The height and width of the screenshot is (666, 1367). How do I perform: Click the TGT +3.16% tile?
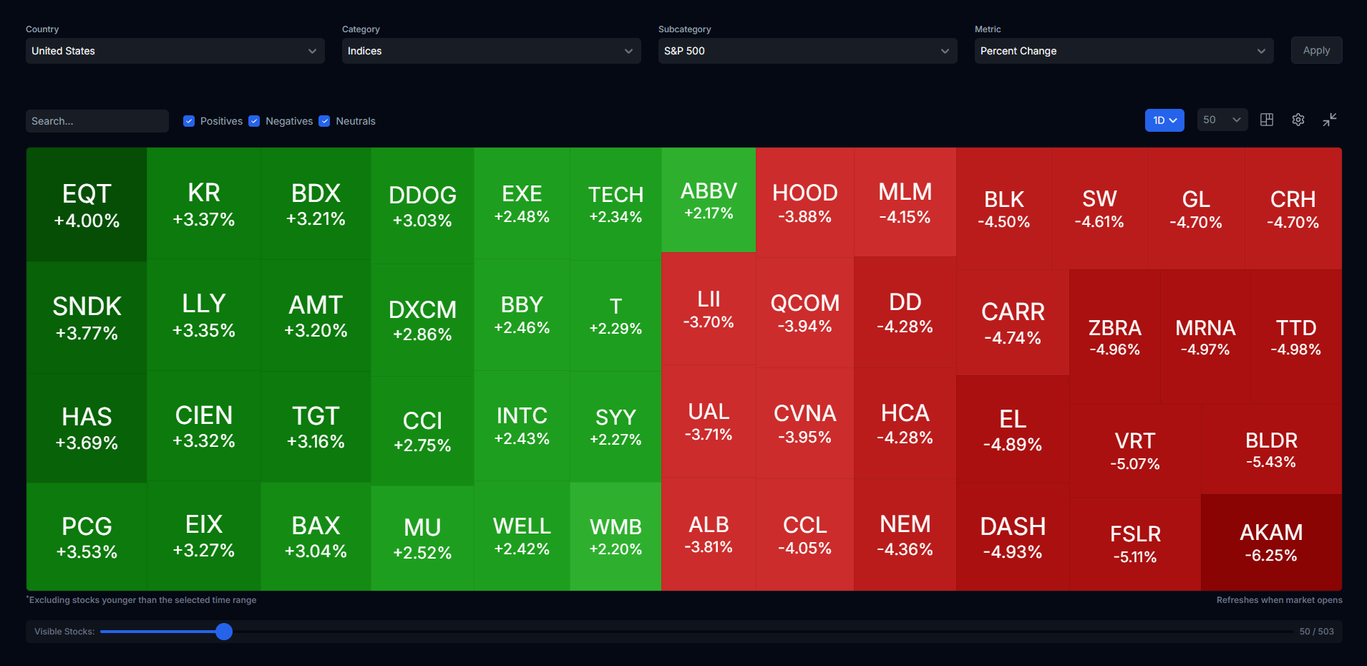[x=316, y=427]
